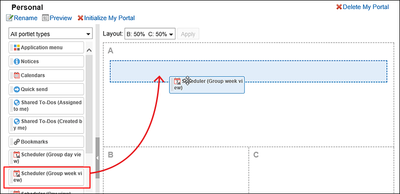Click the Preview page icon
This screenshot has width=400, height=194.
point(45,18)
